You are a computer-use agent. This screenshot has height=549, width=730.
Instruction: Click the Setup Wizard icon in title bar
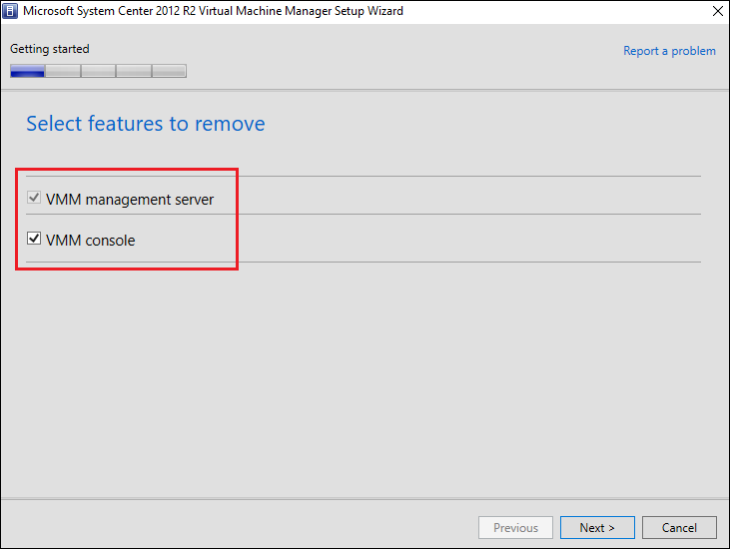click(11, 12)
